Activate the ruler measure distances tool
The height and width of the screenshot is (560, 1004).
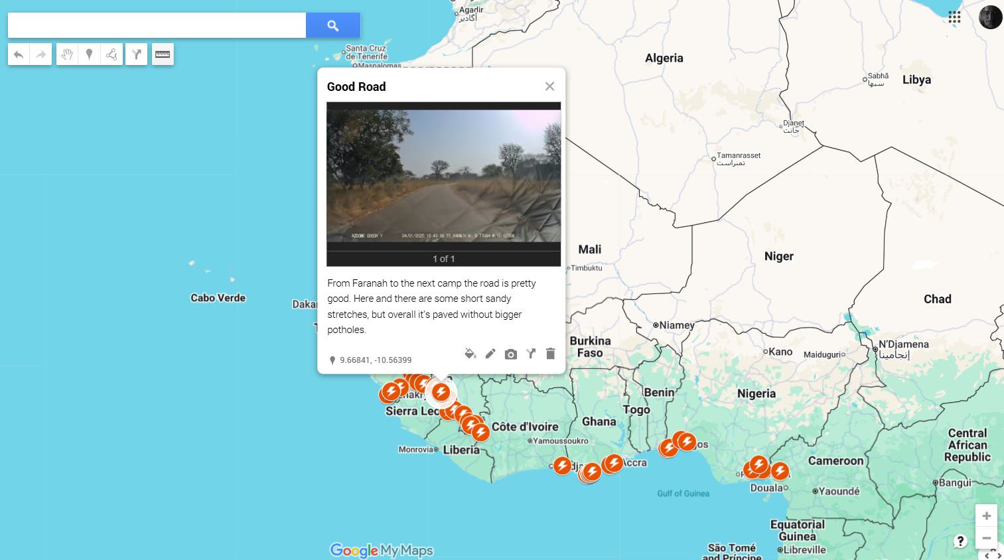pos(163,54)
